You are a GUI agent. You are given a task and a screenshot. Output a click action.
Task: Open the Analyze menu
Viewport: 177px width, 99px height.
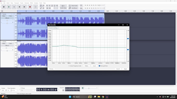point(36,3)
